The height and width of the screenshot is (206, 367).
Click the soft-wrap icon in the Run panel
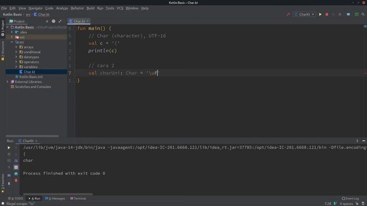point(16,161)
